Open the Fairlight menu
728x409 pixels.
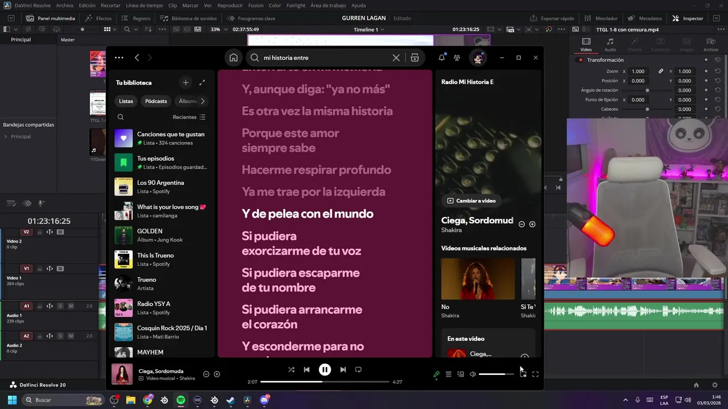(296, 5)
